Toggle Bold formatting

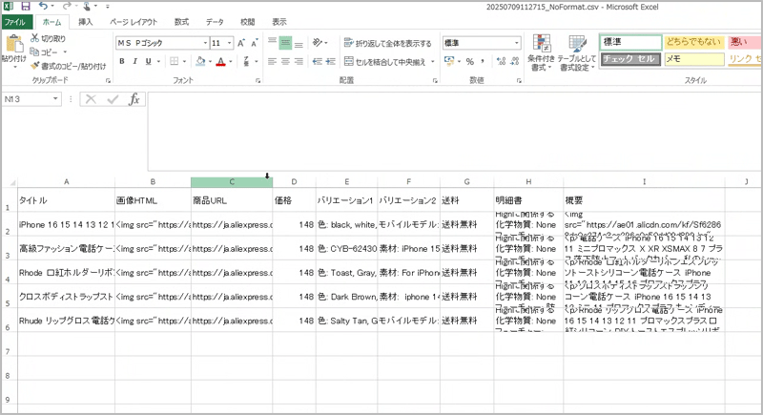click(x=122, y=61)
